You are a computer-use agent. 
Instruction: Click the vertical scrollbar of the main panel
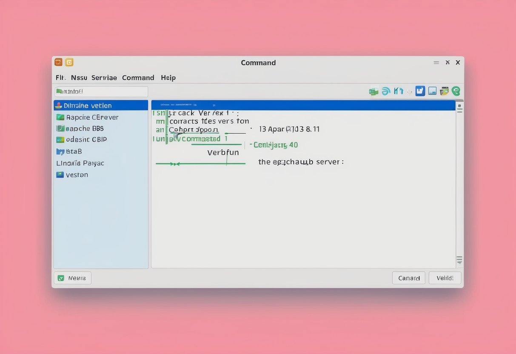[x=459, y=183]
